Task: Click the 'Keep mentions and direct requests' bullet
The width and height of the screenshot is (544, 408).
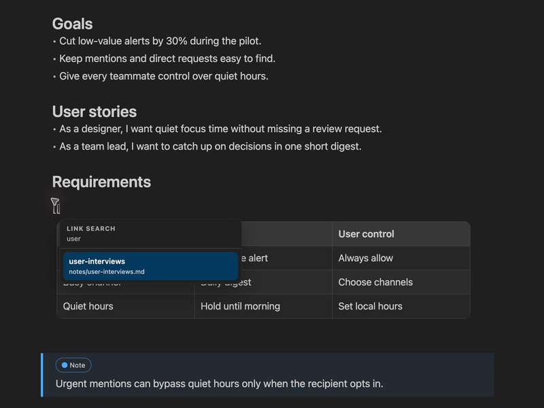Action: [167, 58]
